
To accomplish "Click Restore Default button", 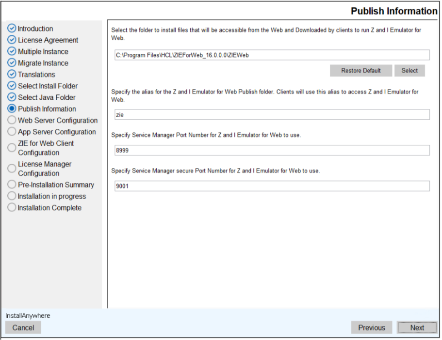I will 361,71.
